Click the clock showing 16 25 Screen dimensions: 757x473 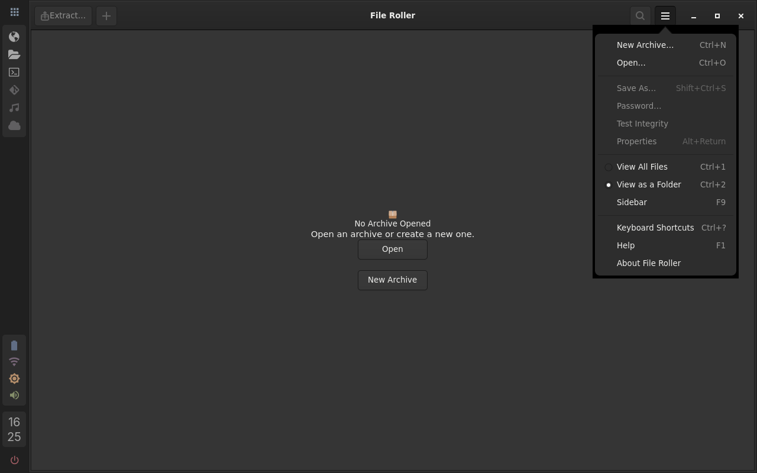14,429
